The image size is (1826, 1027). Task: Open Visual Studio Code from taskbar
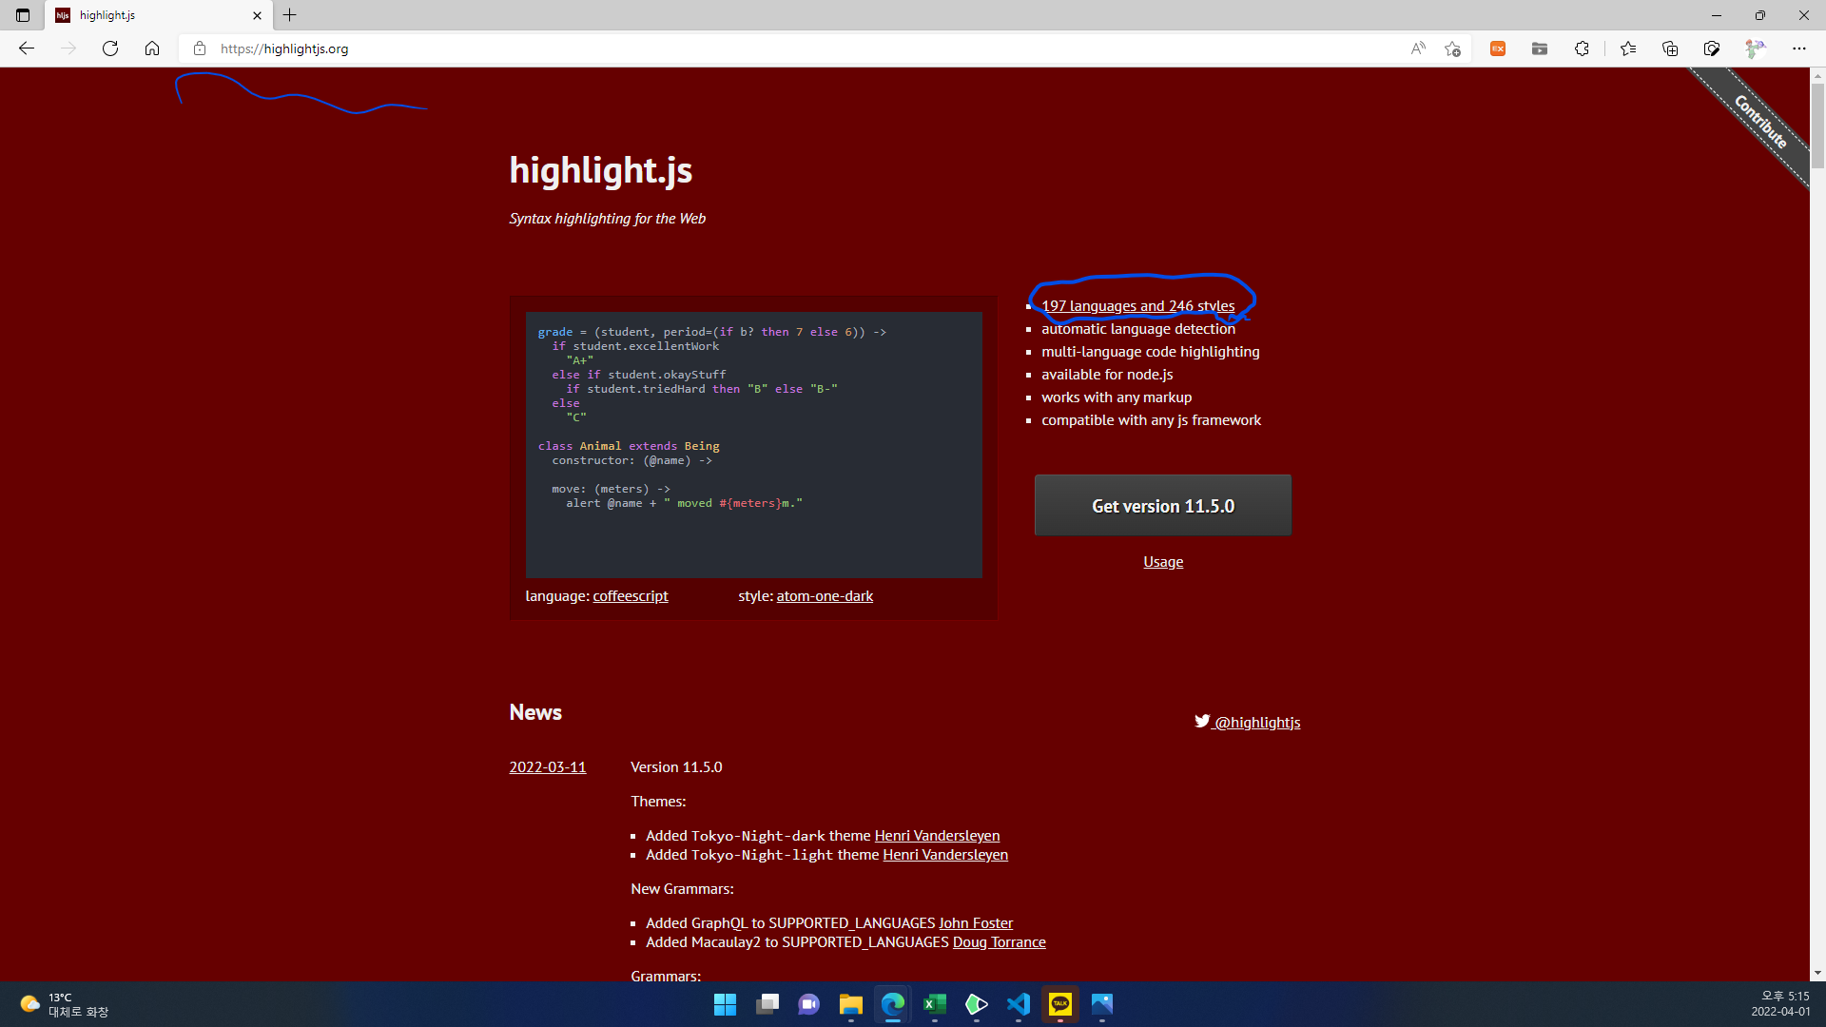(x=1018, y=1004)
